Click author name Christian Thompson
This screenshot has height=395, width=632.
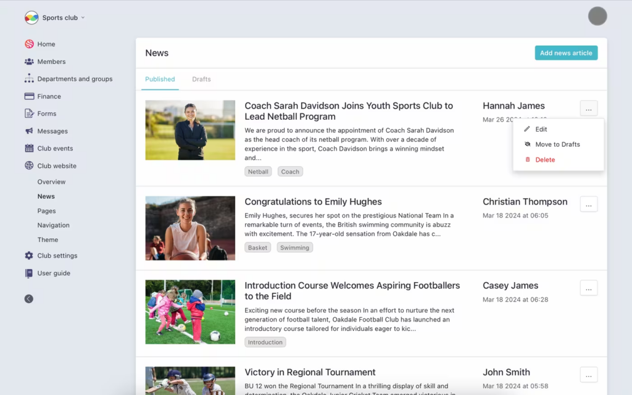coord(525,202)
